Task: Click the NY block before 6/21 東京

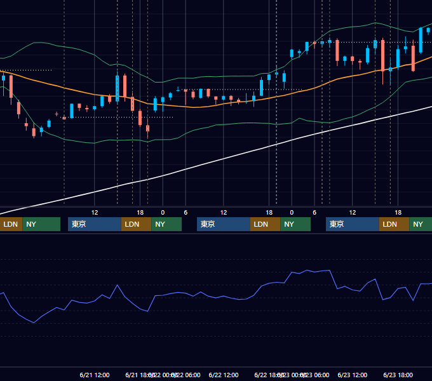Action: coord(41,224)
